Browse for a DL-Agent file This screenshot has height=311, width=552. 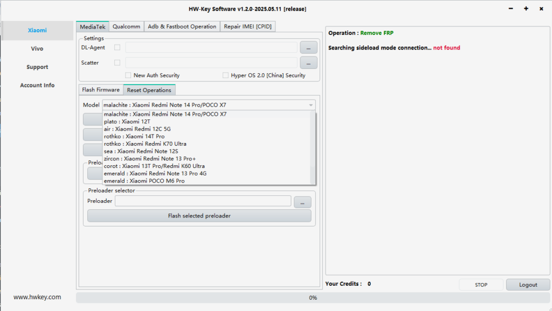[x=308, y=47]
